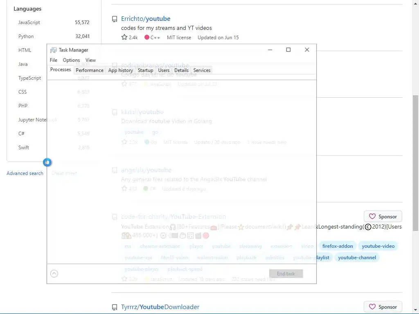
Task: Click the 2.4k star count
Action: (x=133, y=38)
